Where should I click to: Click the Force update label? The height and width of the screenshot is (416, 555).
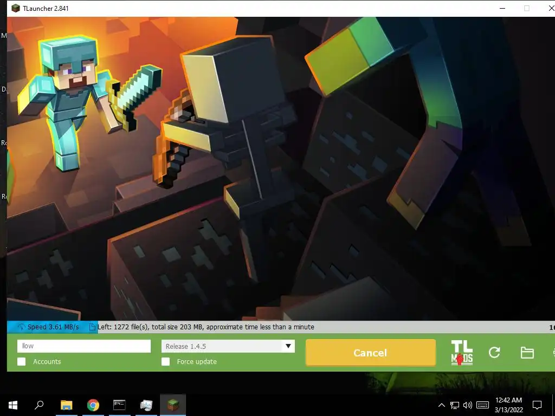click(197, 361)
